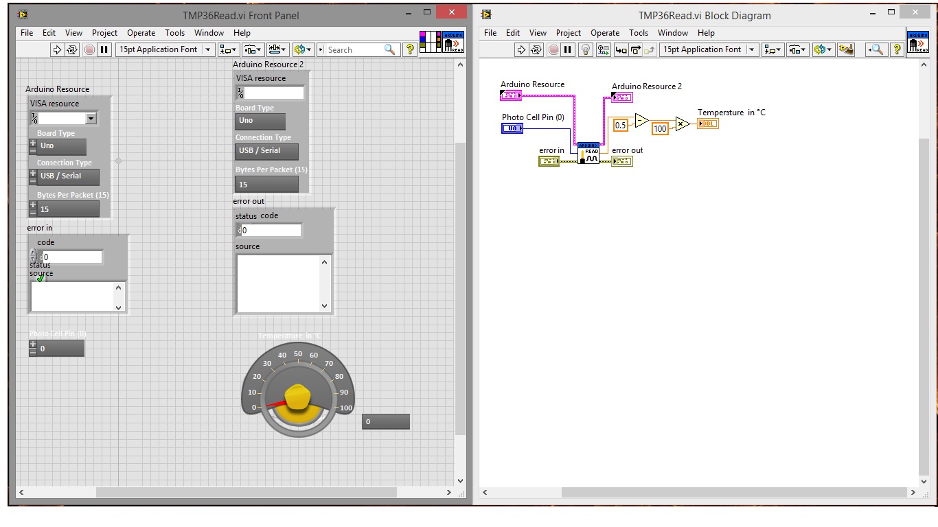Pause execution in Front Panel toolbar

pos(104,49)
